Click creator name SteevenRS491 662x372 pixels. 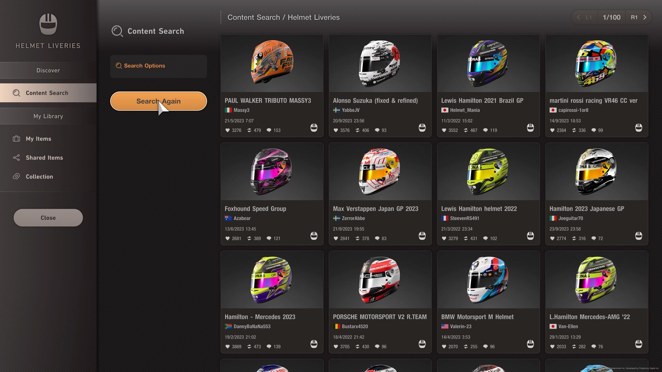(x=465, y=218)
